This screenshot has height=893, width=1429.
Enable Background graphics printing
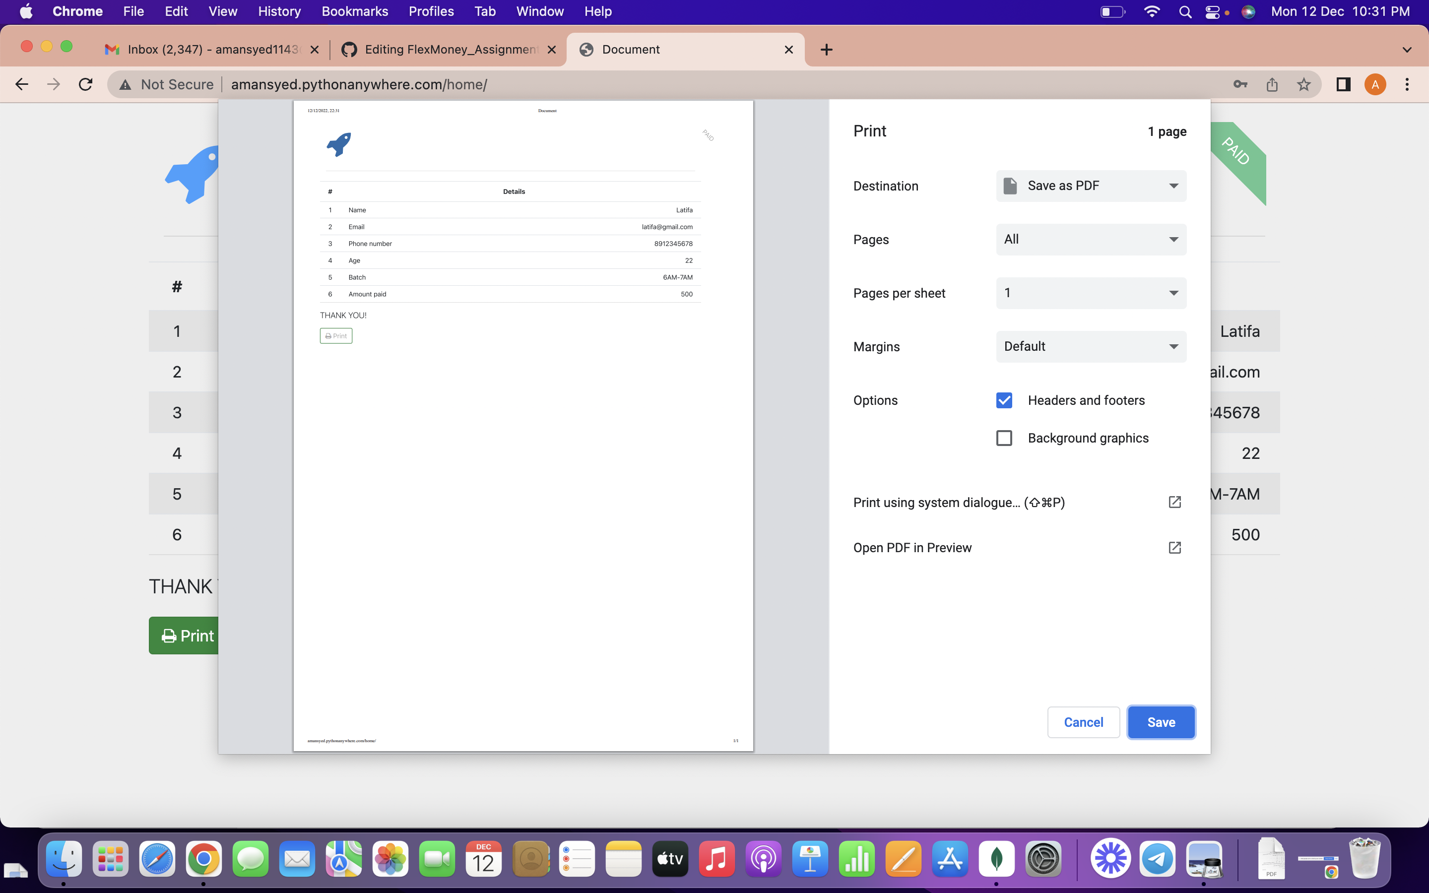1004,438
